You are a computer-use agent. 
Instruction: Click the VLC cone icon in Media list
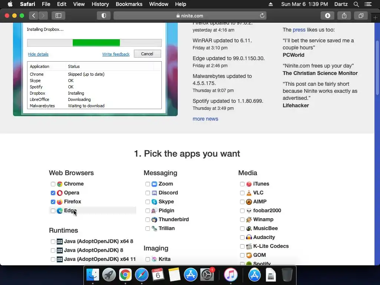click(x=249, y=193)
